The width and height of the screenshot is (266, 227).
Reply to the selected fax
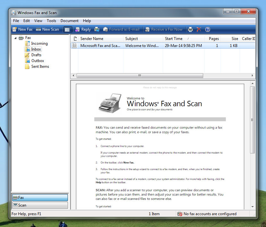click(83, 29)
